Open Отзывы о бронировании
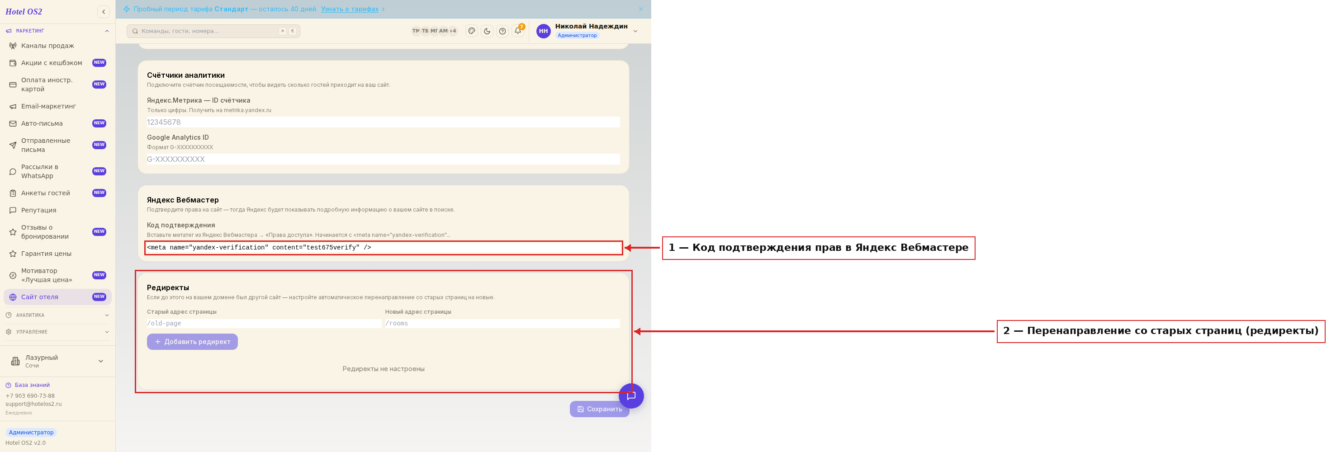 pyautogui.click(x=57, y=232)
